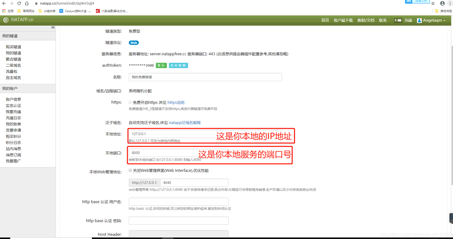Open 常用网站 bookmark folder
The height and width of the screenshot is (239, 453).
[x=26, y=11]
